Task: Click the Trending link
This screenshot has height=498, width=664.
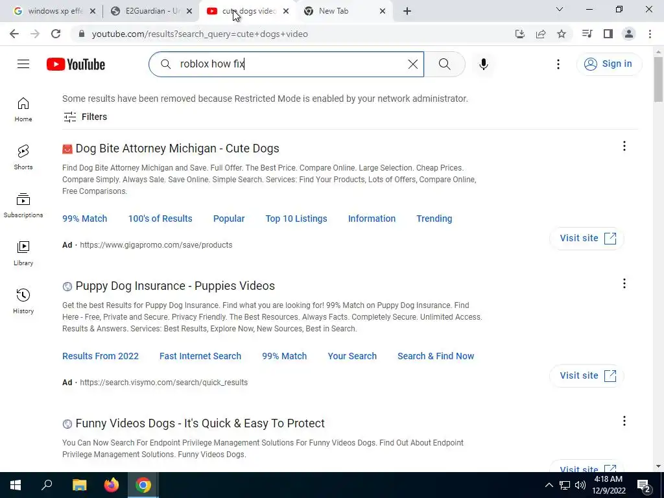Action: point(434,219)
